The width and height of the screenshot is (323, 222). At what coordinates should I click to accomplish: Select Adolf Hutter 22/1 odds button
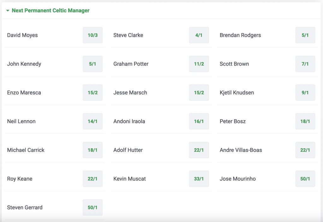tap(199, 150)
